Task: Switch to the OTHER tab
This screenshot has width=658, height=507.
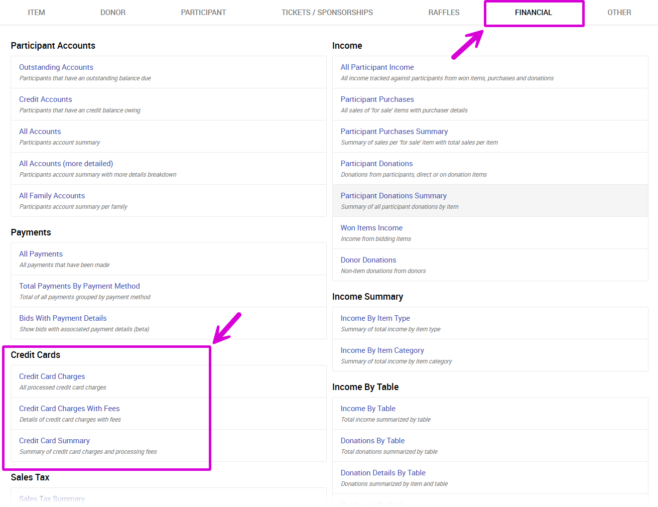Action: click(x=619, y=13)
